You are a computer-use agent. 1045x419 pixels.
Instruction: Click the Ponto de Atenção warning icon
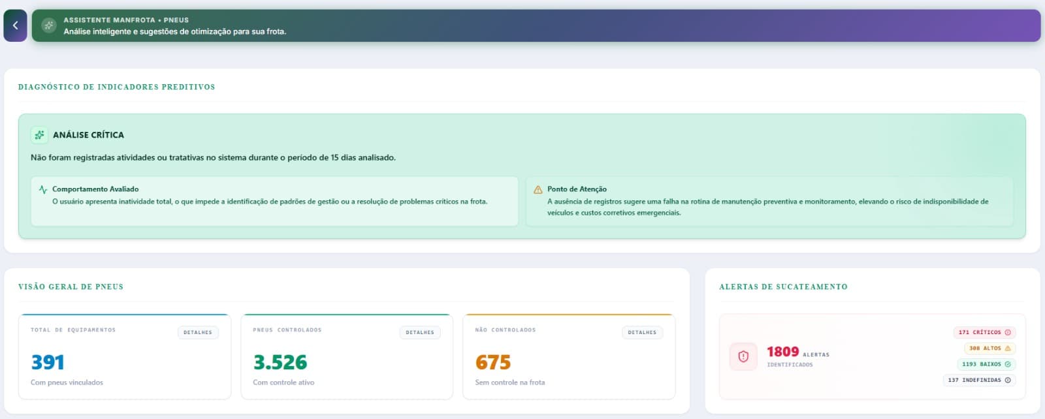coord(538,189)
